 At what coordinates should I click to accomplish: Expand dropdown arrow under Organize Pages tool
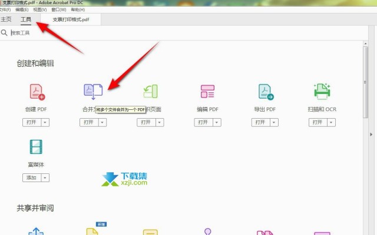(160, 122)
